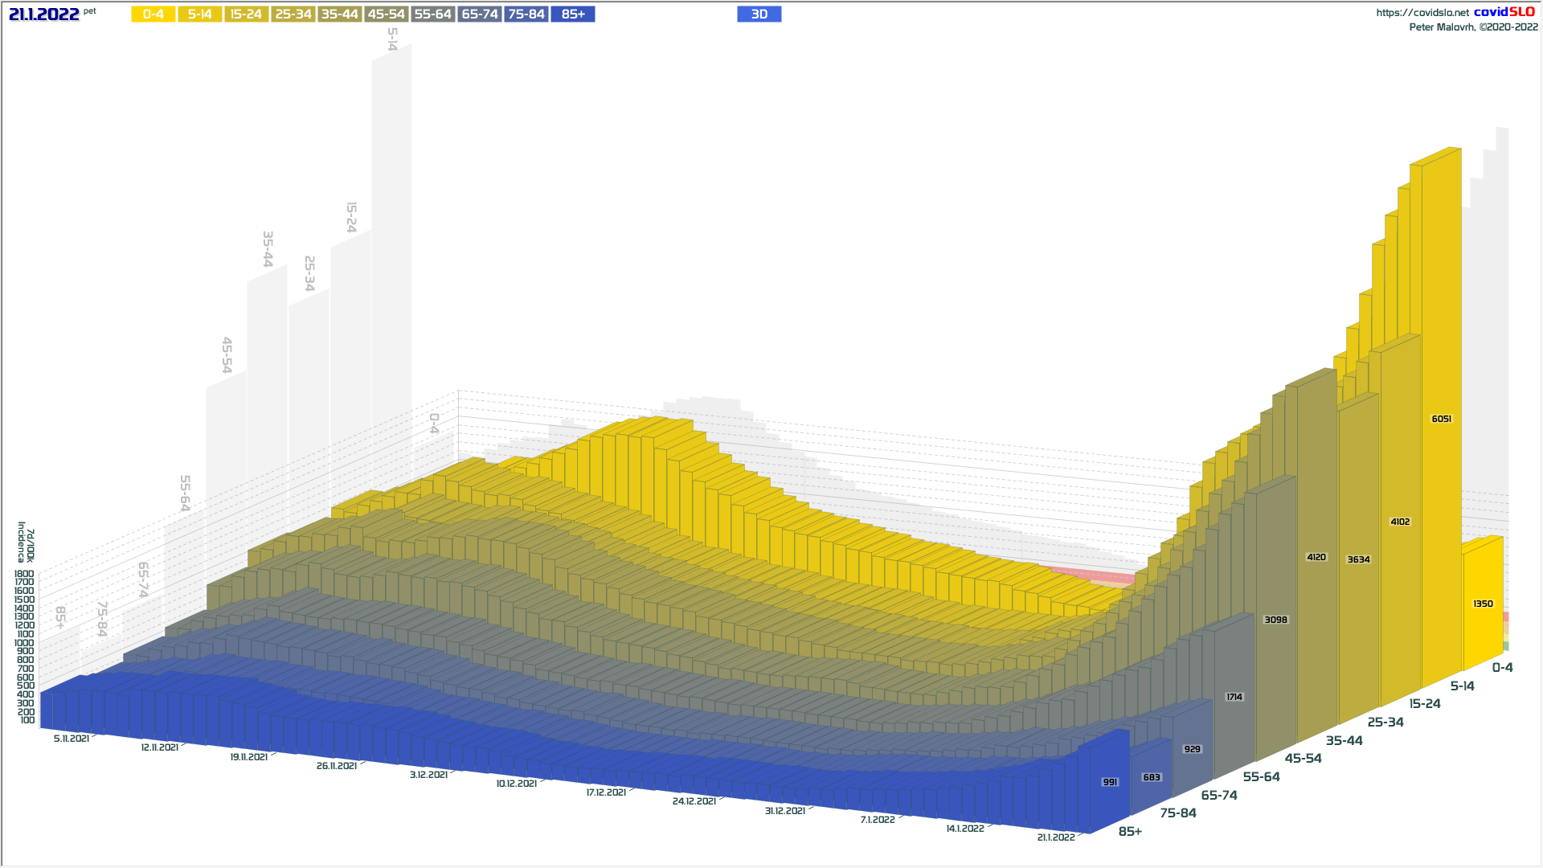Click the covidSLO logo

[x=1504, y=12]
